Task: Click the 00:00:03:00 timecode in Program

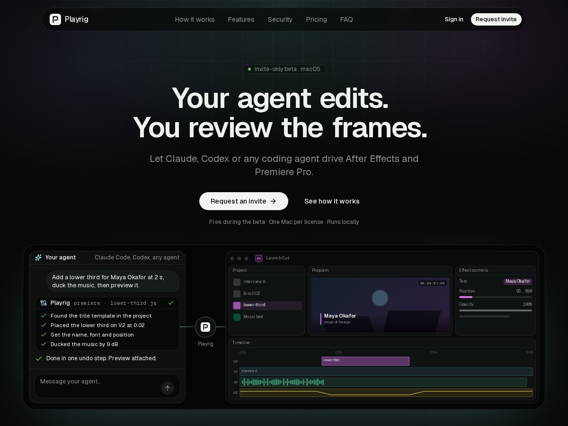Action: (432, 283)
